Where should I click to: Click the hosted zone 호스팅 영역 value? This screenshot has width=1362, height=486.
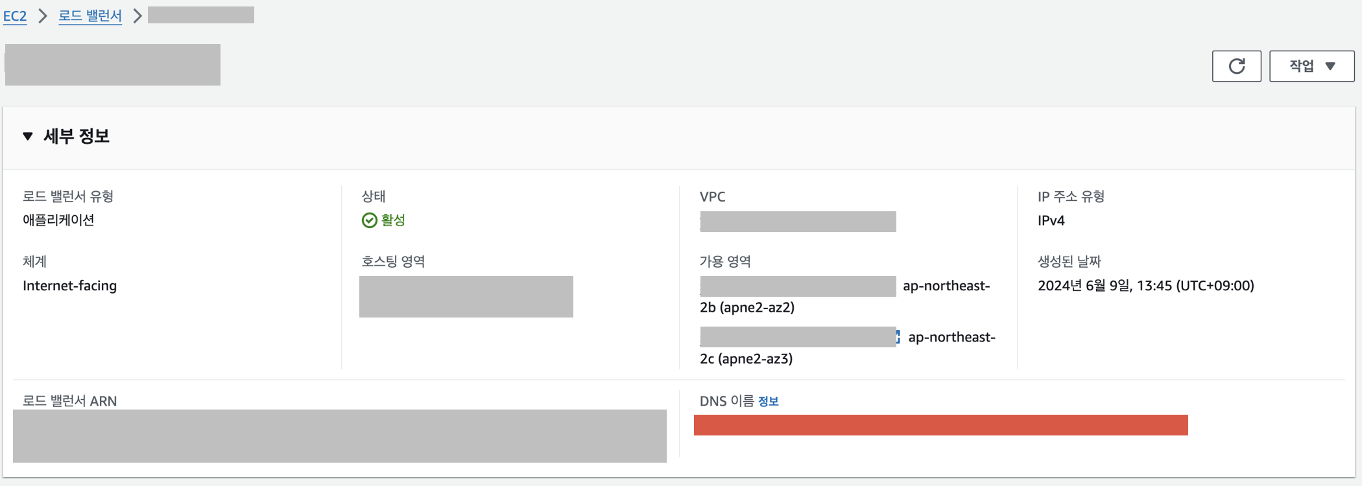click(x=466, y=297)
